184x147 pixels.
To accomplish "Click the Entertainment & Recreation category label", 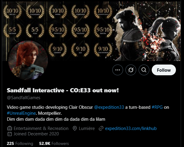I will click(x=41, y=128).
